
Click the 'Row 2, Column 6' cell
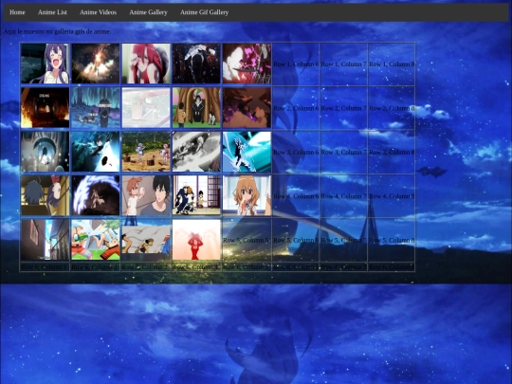(296, 108)
